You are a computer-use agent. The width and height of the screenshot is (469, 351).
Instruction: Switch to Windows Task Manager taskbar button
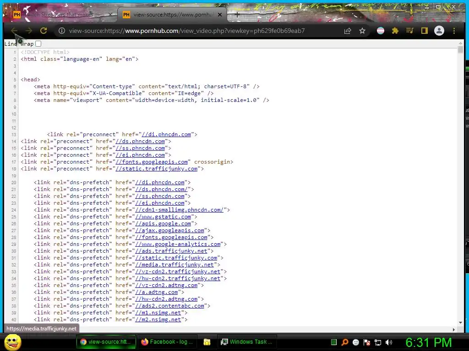[246, 342]
